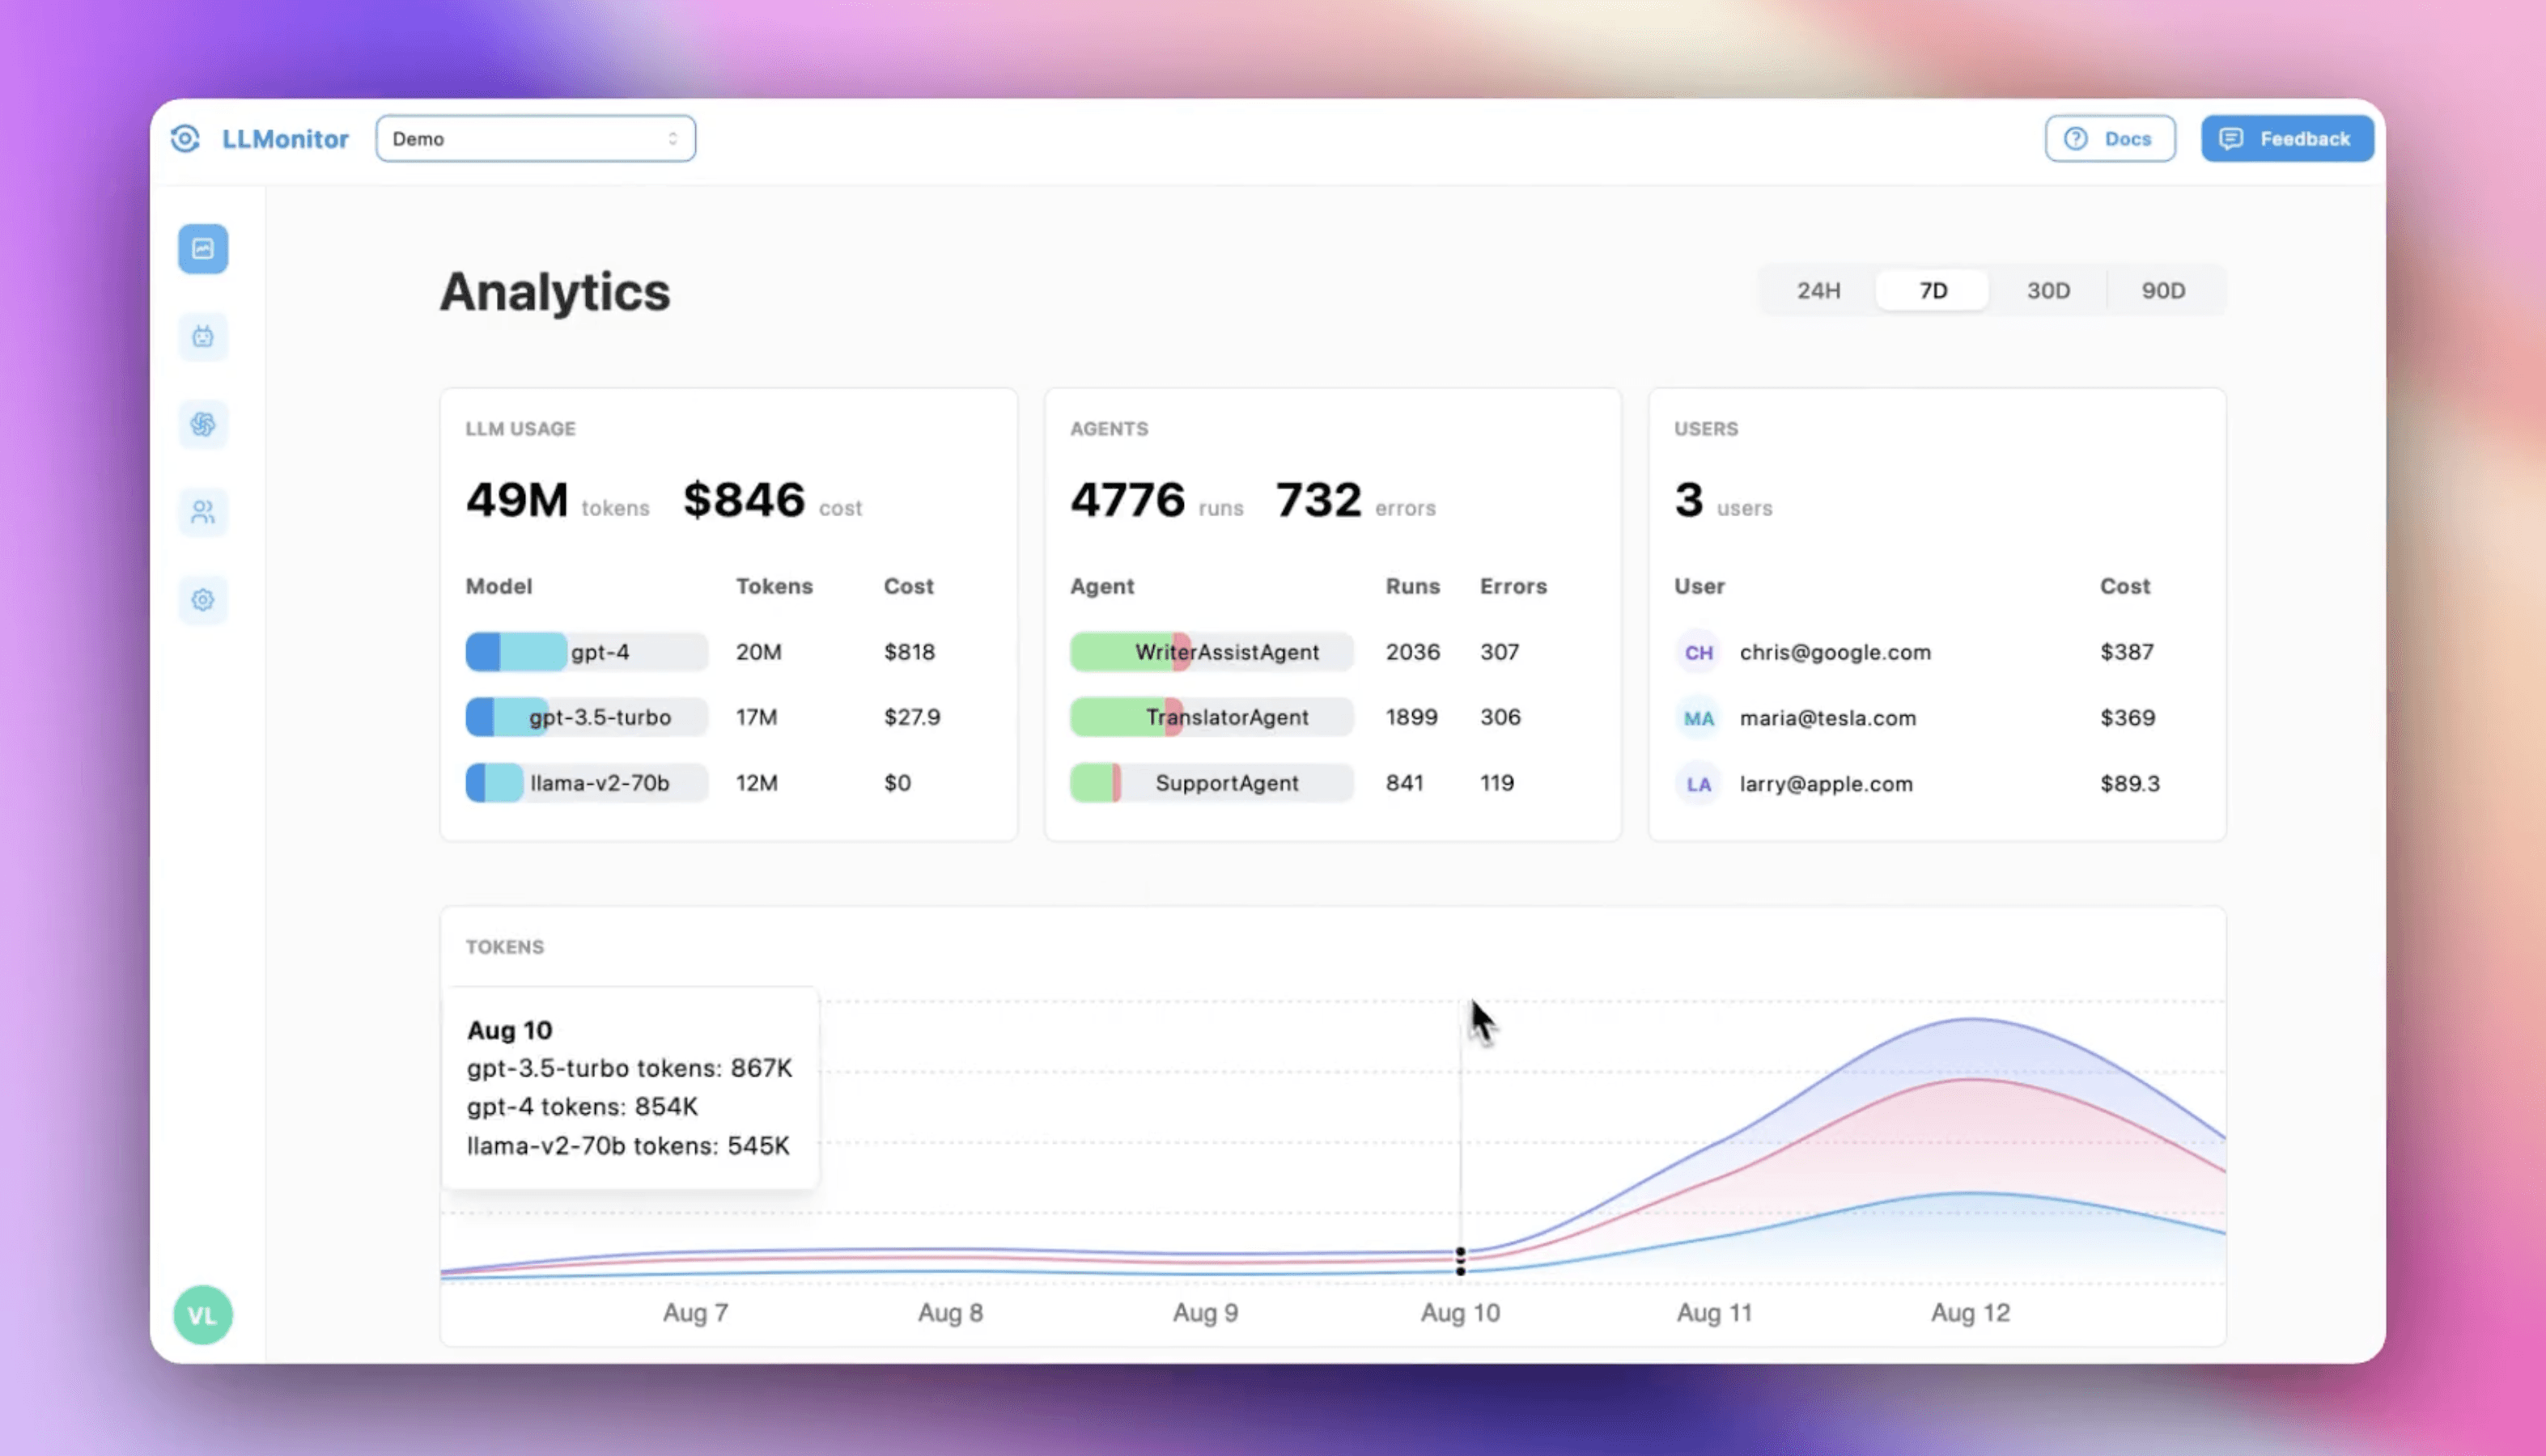Screen dimensions: 2546x1456
Task: Click the Aug 10 data point marker
Action: point(1461,1261)
